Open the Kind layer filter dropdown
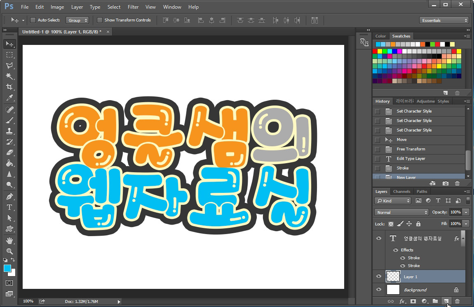The width and height of the screenshot is (474, 307). click(393, 201)
